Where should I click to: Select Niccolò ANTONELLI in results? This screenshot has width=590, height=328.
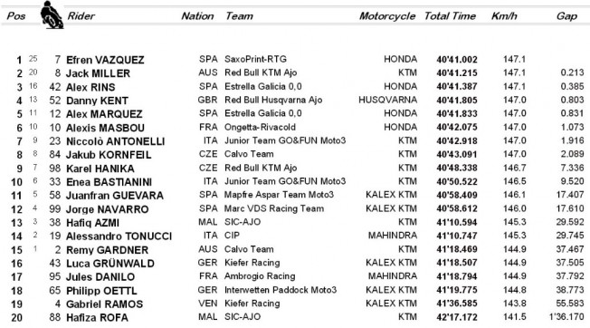coord(115,141)
